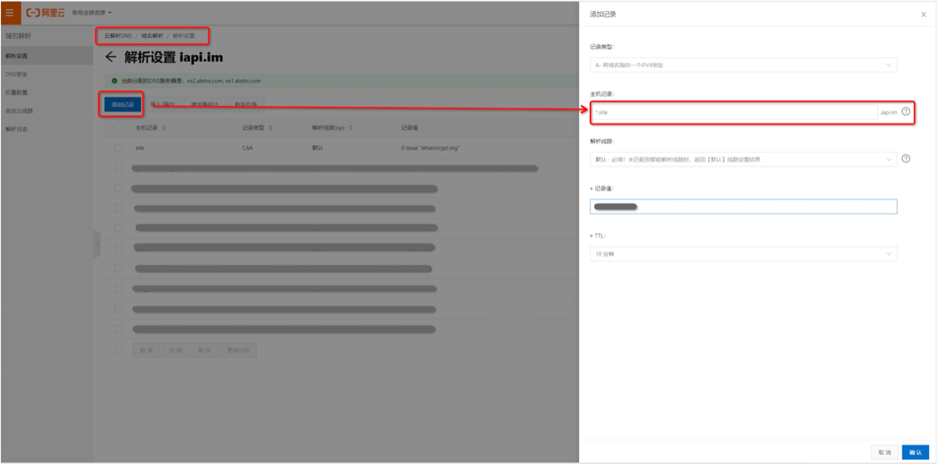938x464 pixels.
Task: Open the hamburger menu in top-left corner
Action: coord(10,13)
